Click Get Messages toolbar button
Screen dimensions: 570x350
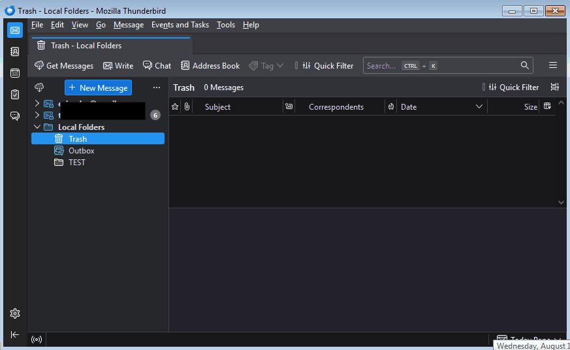point(64,66)
